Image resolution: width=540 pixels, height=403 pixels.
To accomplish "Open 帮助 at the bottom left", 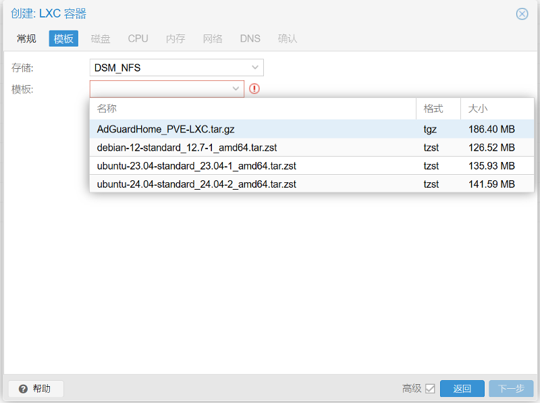I will click(x=35, y=388).
